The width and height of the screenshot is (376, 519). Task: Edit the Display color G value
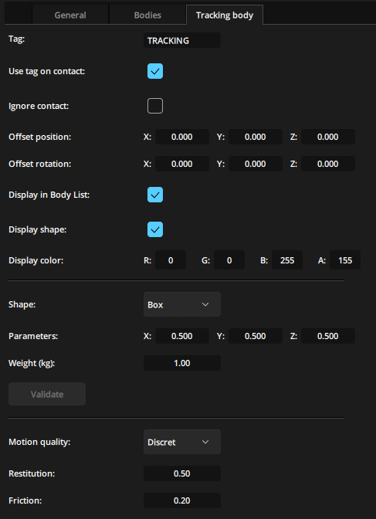[x=229, y=260]
